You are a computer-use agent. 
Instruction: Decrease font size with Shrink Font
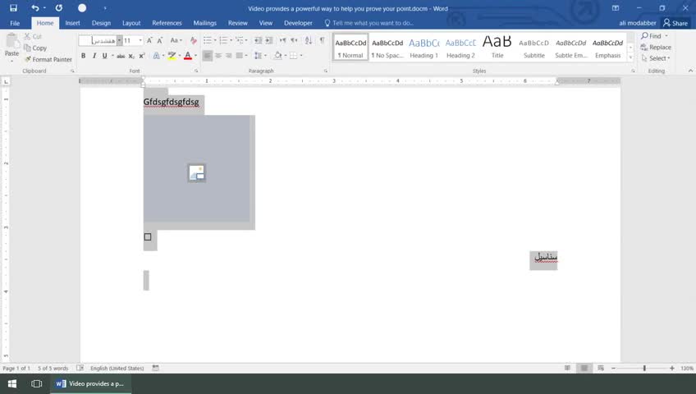[160, 40]
